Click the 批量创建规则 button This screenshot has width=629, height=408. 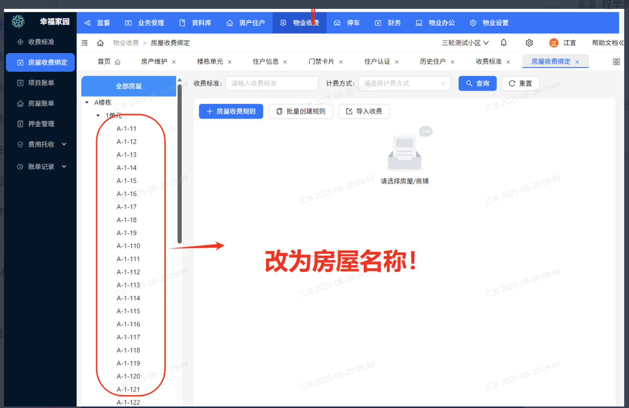300,111
